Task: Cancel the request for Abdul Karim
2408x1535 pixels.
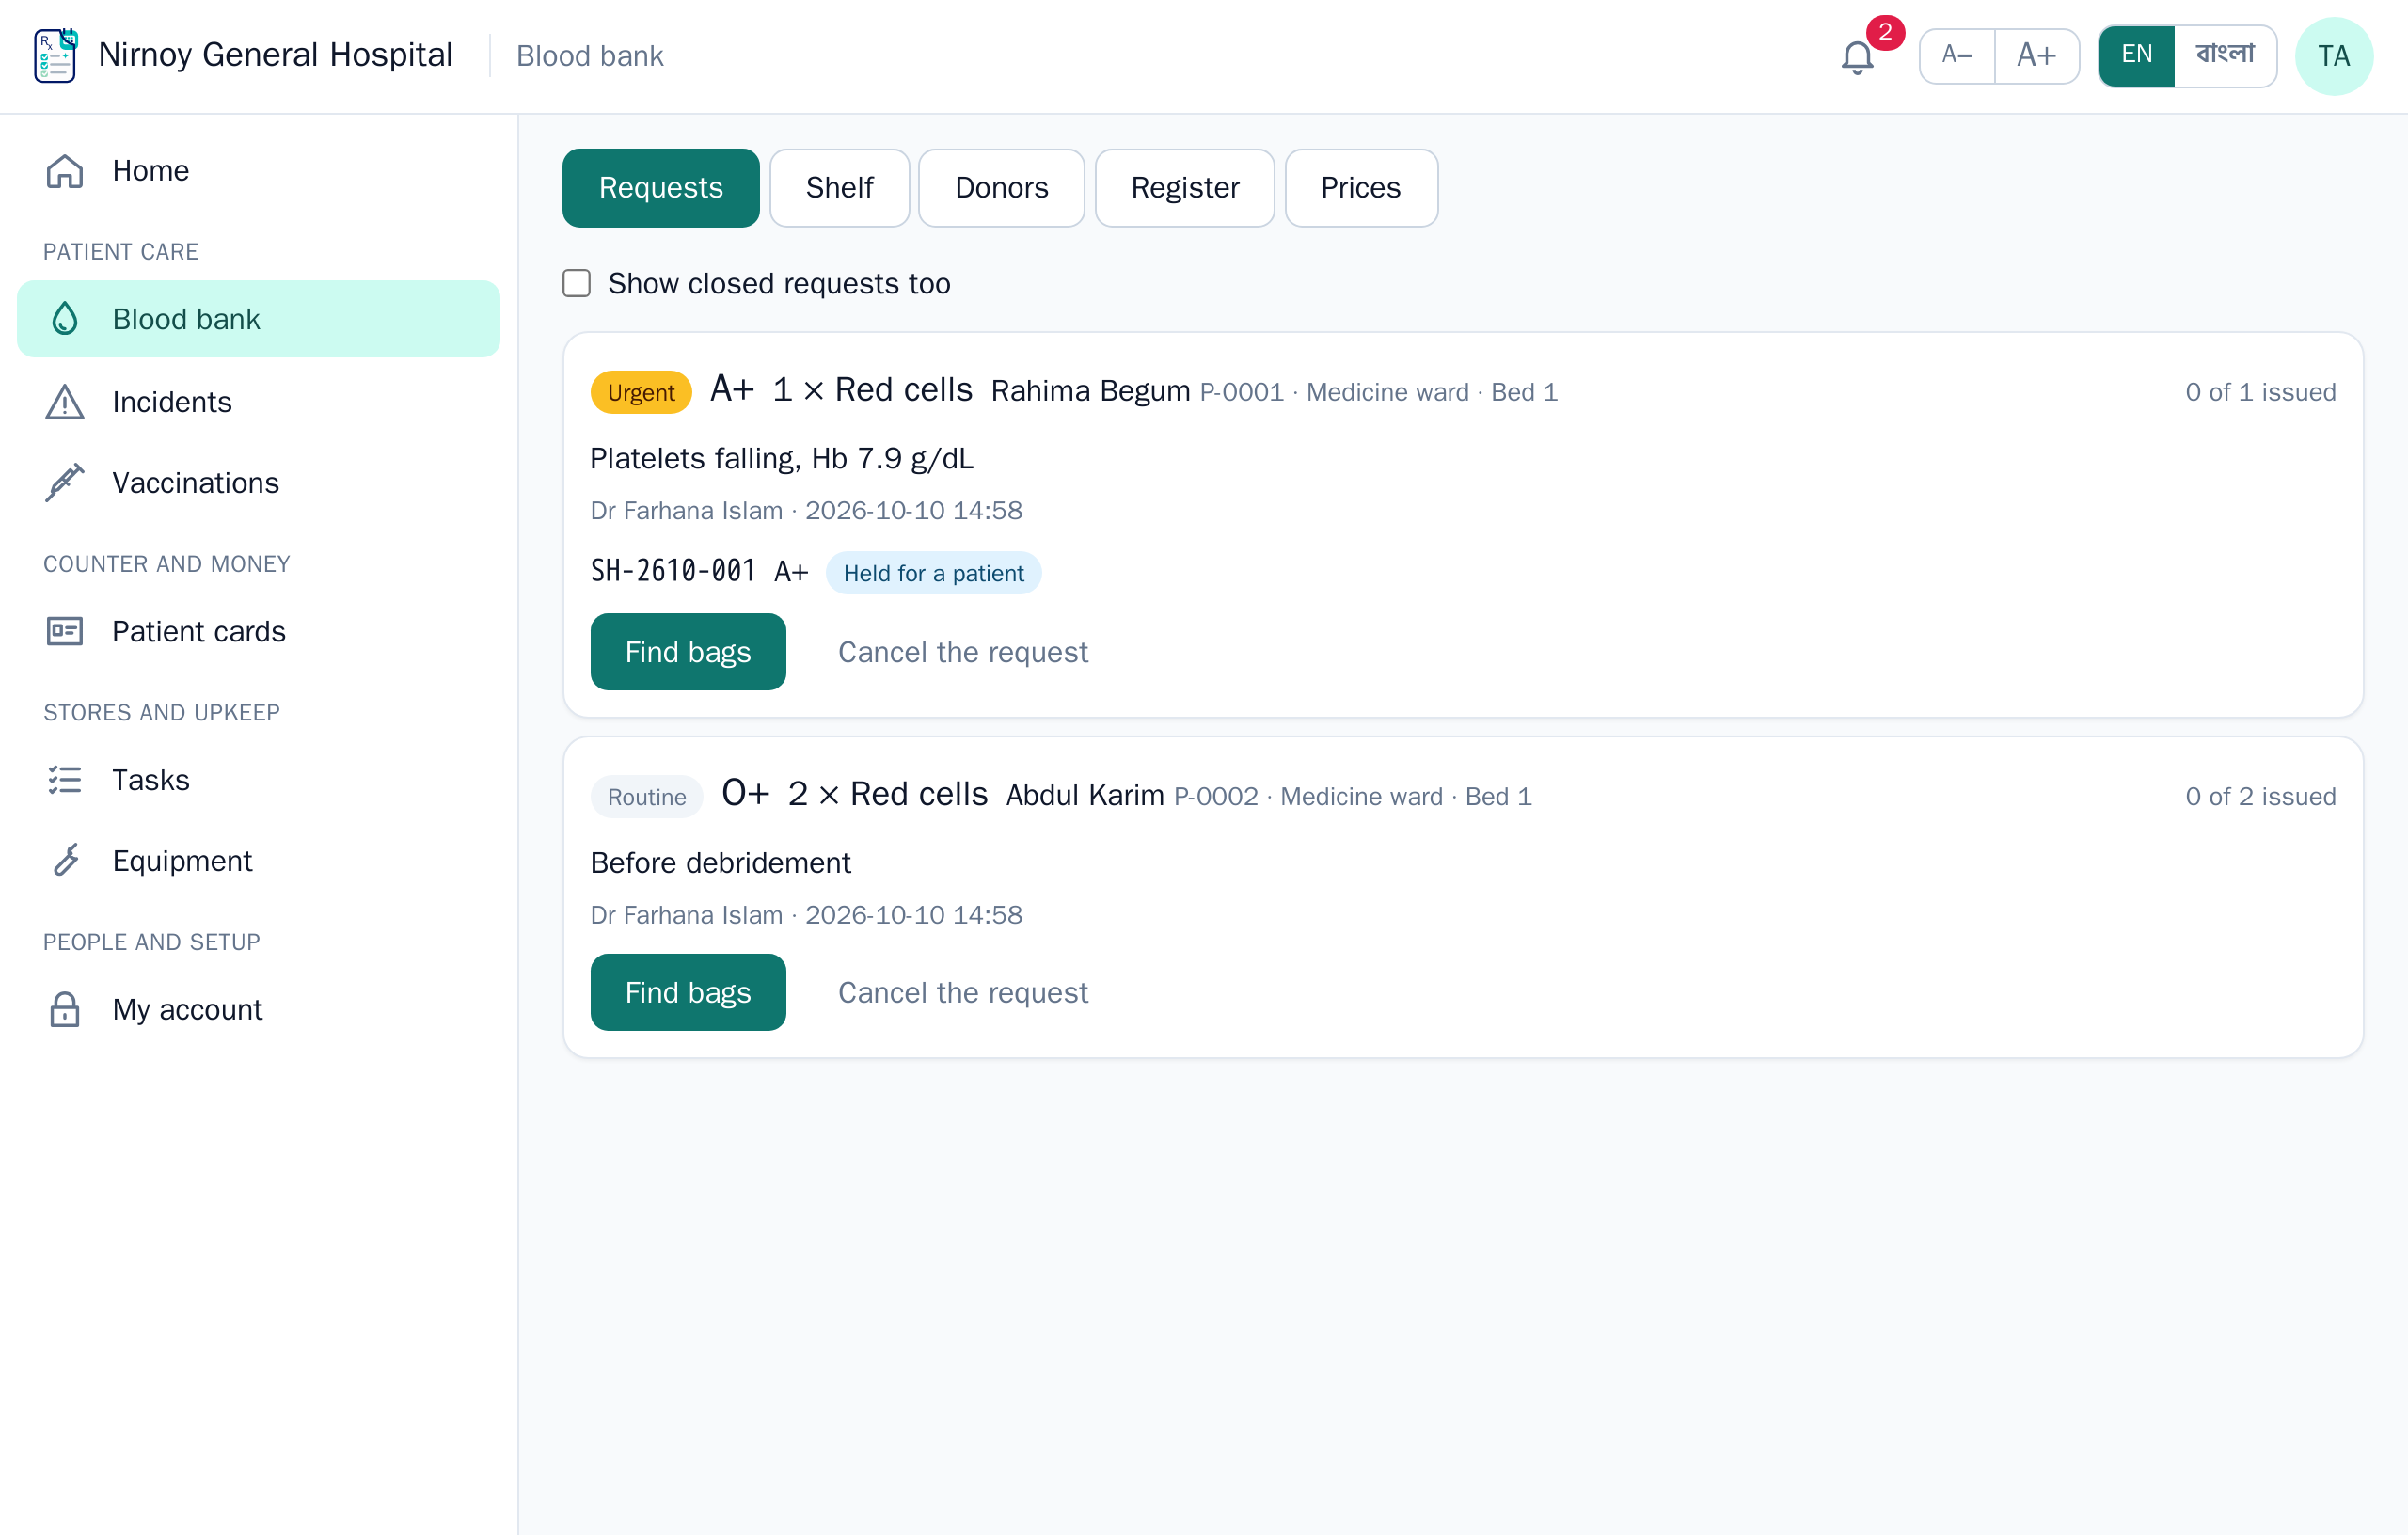Action: (x=962, y=993)
